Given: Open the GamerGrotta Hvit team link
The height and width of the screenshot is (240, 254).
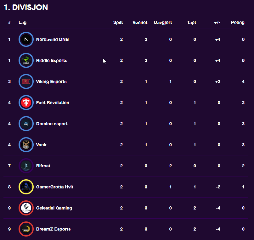Looking at the screenshot, I should click(54, 187).
